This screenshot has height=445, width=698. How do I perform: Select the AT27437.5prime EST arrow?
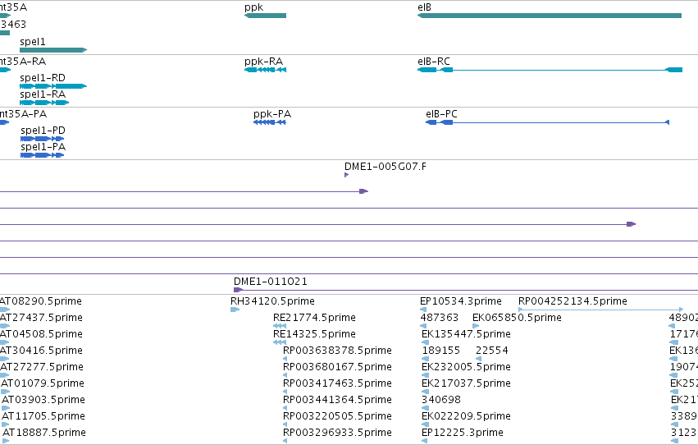[x=5, y=326]
